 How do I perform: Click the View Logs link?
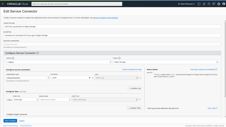click(211, 108)
